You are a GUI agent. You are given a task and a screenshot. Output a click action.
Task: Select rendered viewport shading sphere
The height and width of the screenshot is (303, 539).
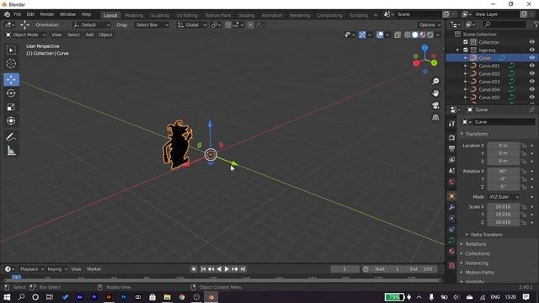430,35
